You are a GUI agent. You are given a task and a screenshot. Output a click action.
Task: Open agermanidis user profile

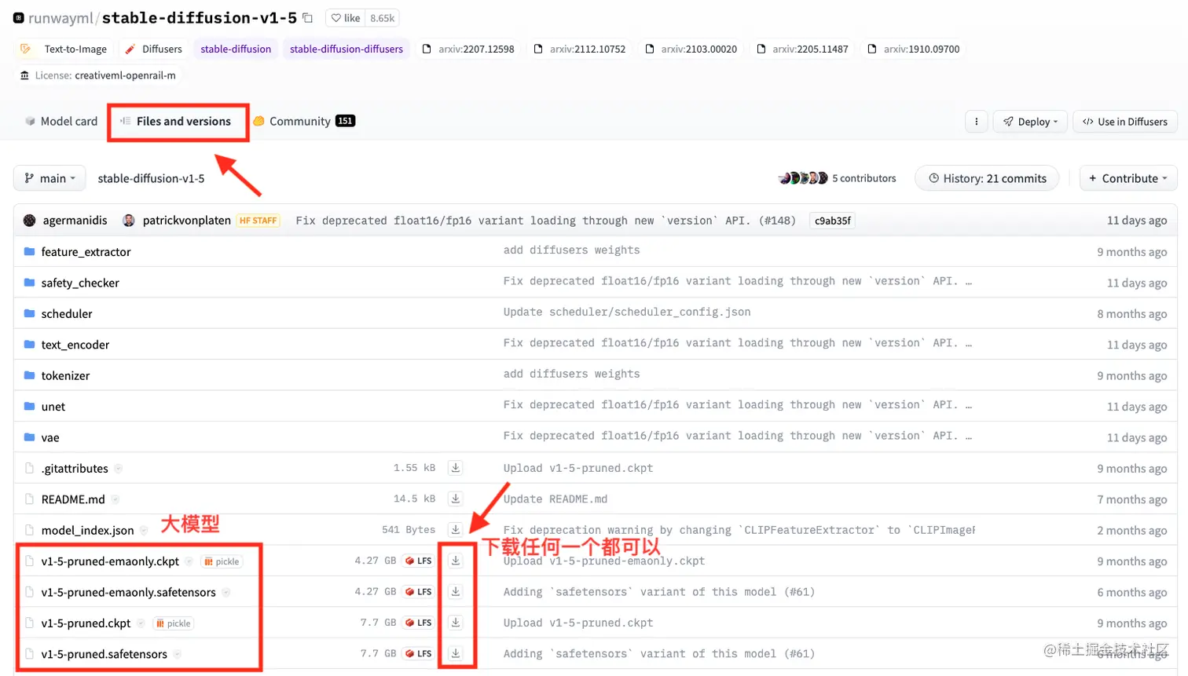pos(75,221)
